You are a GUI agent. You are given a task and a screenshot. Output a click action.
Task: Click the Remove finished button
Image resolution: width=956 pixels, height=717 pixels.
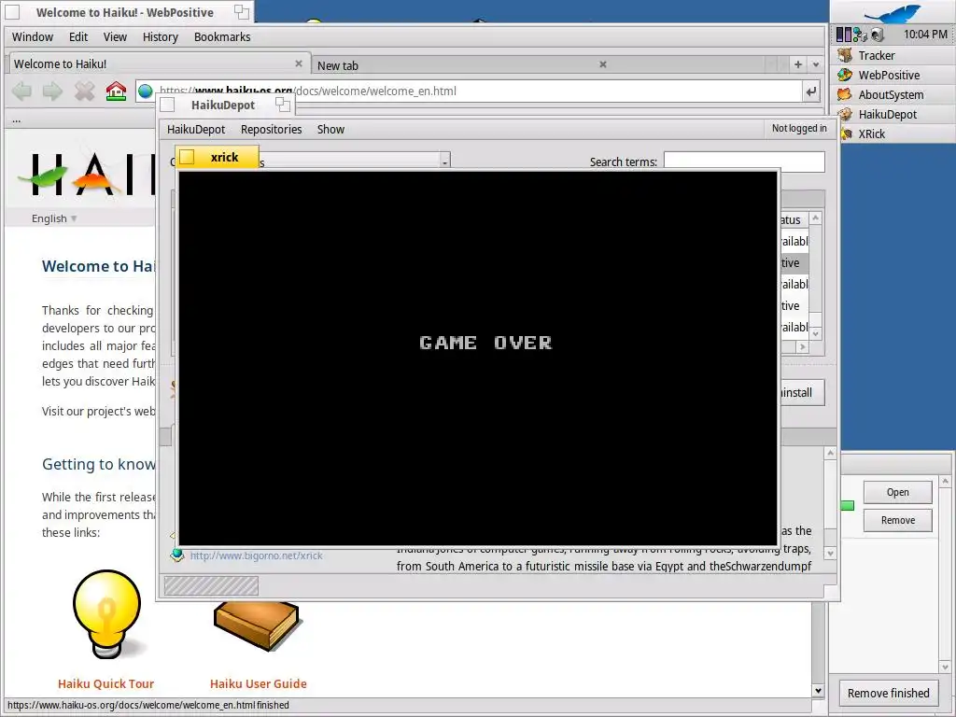889,694
